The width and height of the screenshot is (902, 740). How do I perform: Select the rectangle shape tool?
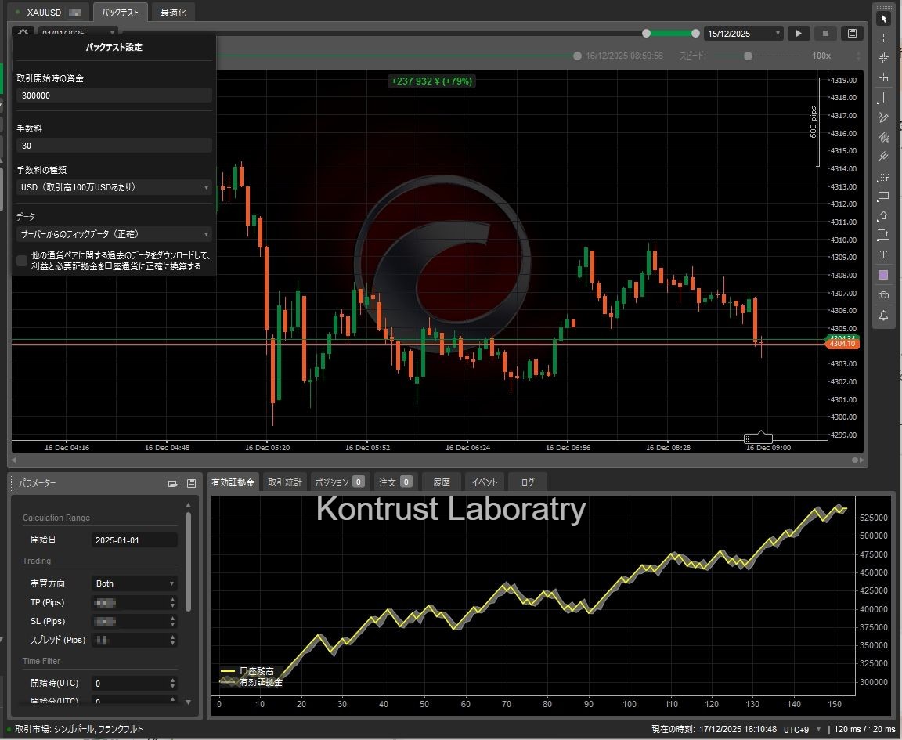pos(883,196)
